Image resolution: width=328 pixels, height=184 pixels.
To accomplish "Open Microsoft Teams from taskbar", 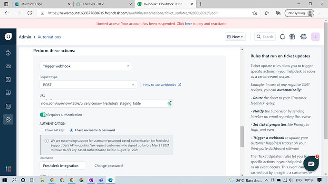I will (x=101, y=180).
